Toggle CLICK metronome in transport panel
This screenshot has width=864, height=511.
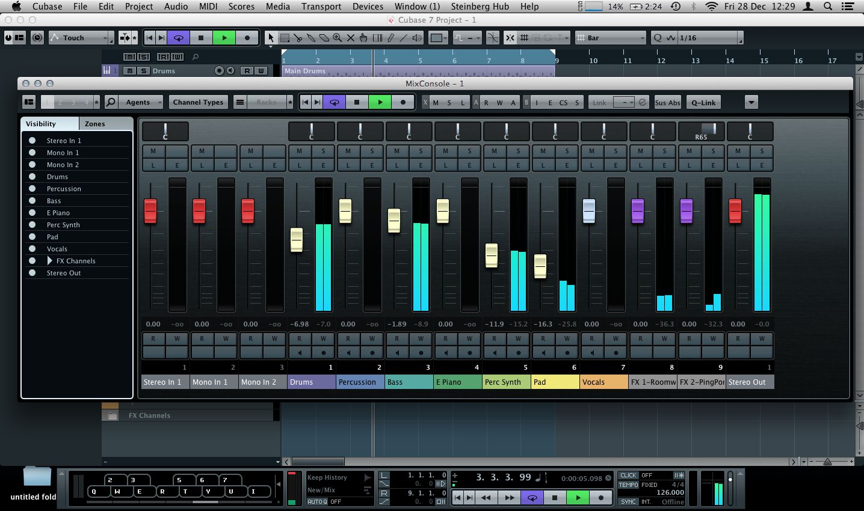[x=628, y=475]
